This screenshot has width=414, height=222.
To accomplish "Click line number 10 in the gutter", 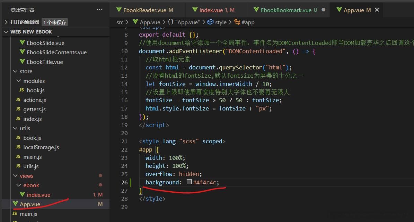I will pos(124,51).
